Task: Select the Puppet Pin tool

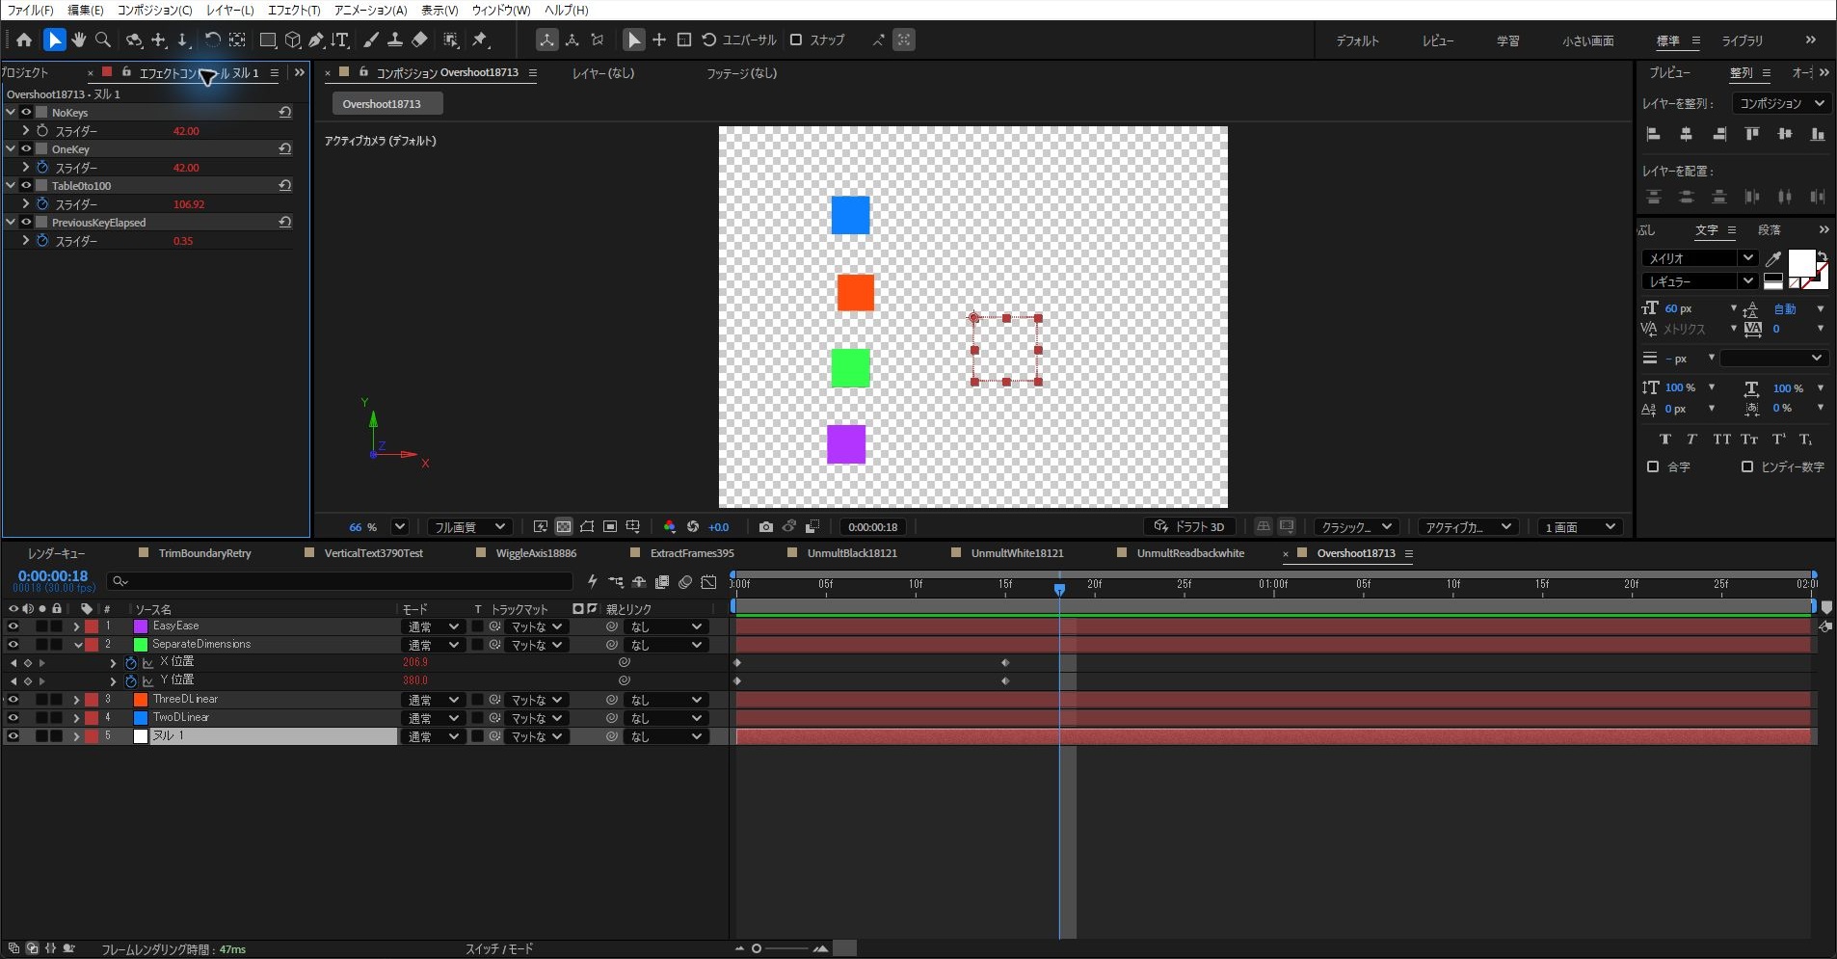Action: point(480,40)
